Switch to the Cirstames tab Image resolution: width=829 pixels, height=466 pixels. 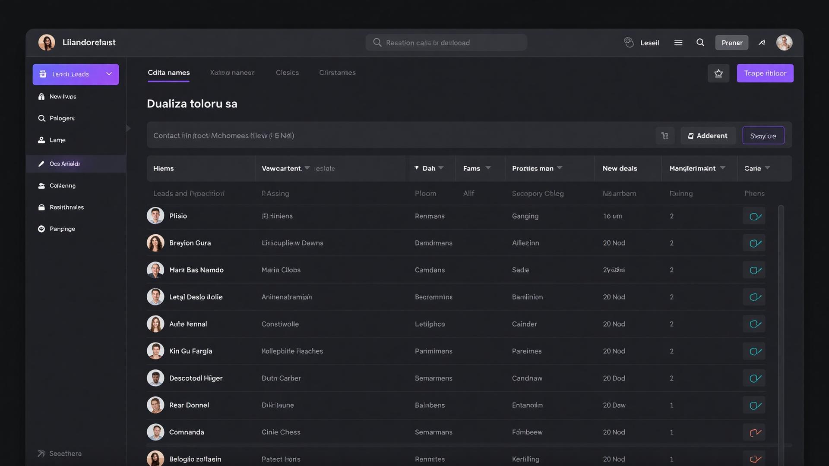tap(337, 72)
